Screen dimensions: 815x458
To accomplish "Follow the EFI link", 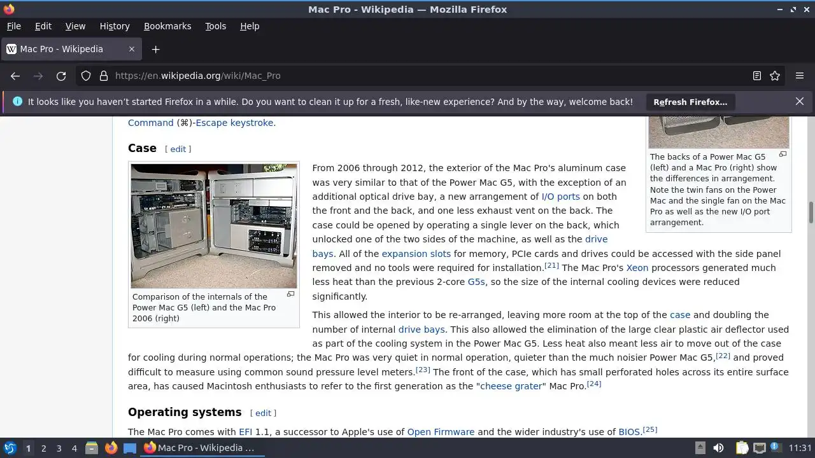I will coord(245,432).
